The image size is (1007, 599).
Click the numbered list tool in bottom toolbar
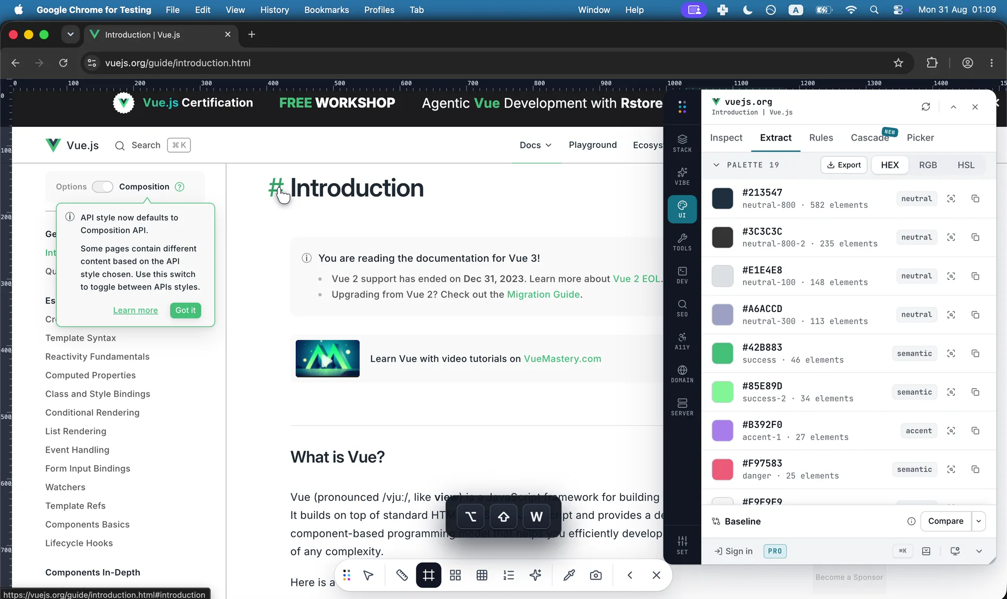click(x=509, y=575)
